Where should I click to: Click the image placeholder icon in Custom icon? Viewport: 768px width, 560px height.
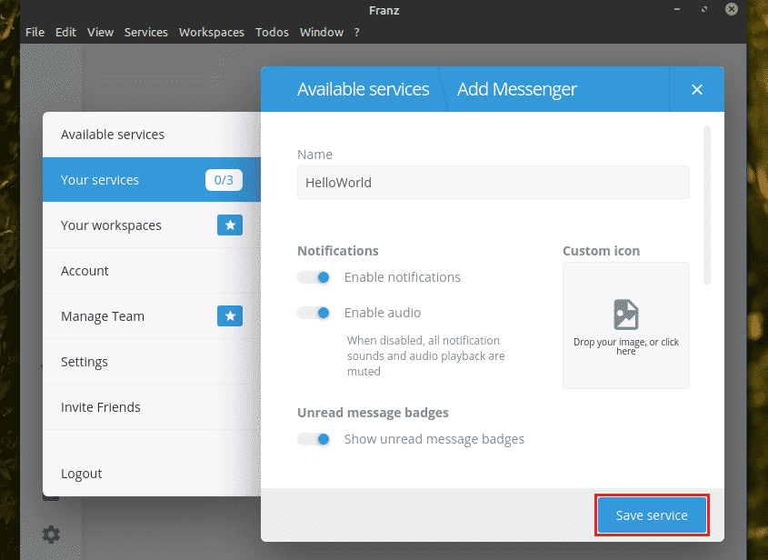pyautogui.click(x=625, y=315)
